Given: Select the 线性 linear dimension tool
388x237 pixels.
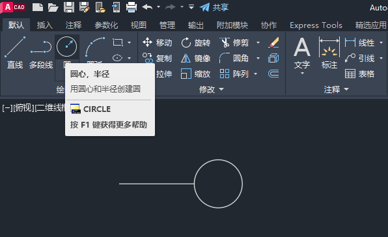Looking at the screenshot, I should 359,43.
